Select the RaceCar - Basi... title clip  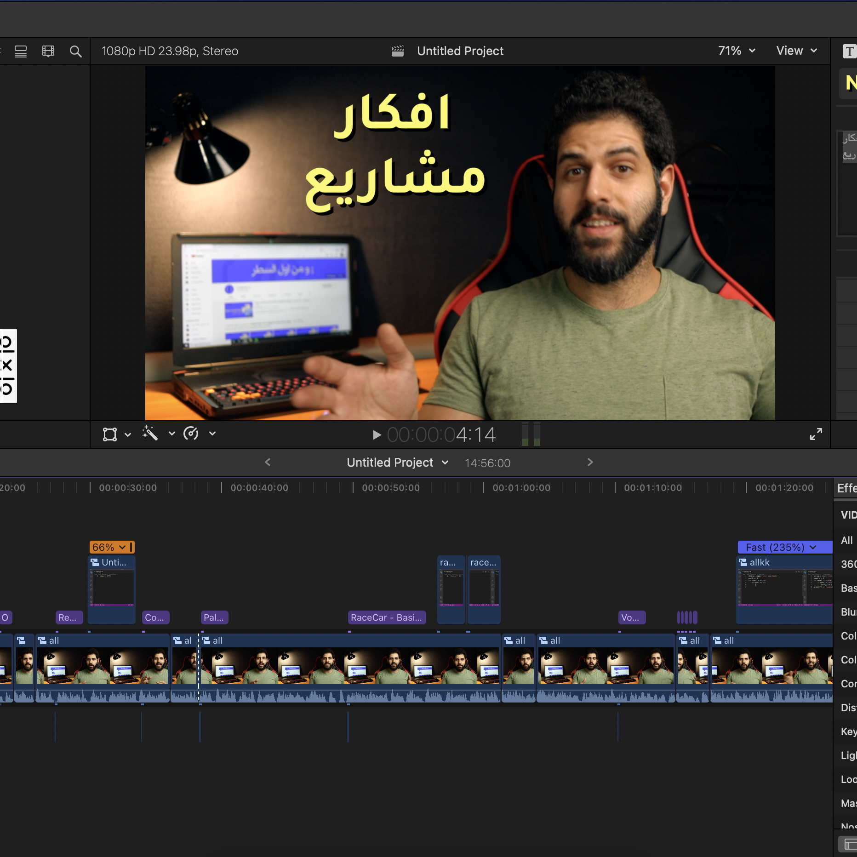coord(387,617)
